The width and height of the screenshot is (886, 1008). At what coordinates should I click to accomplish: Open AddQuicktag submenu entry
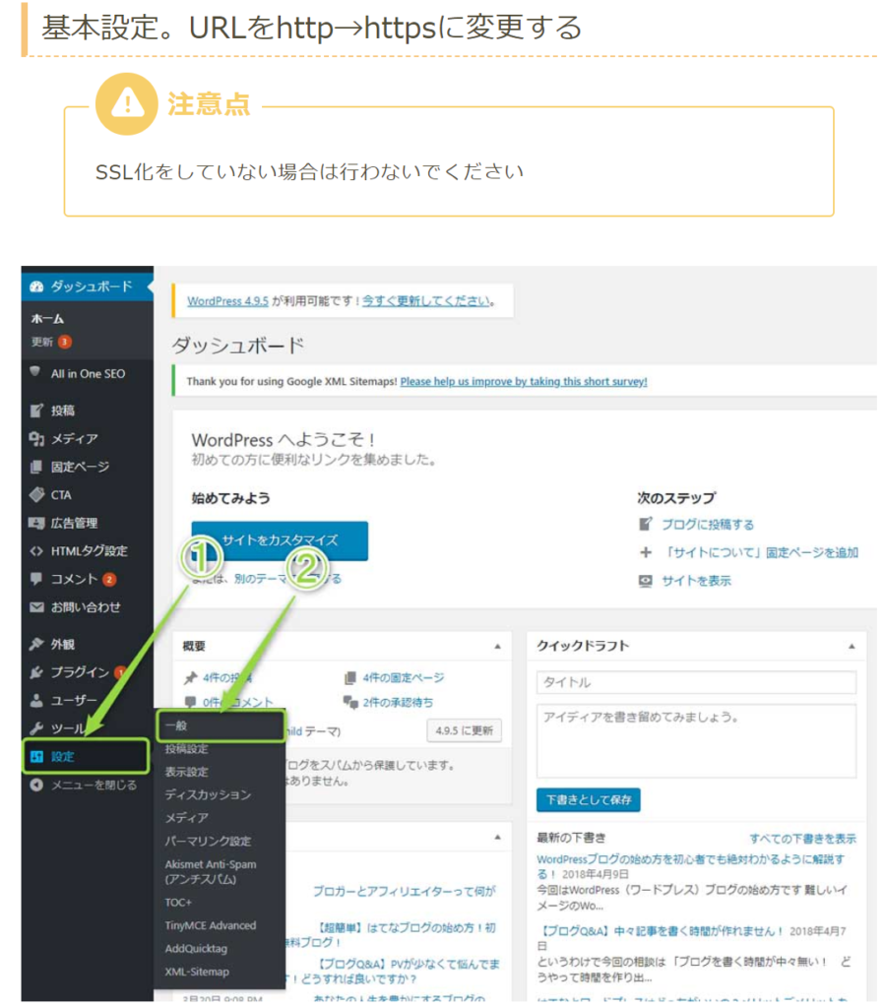[196, 949]
